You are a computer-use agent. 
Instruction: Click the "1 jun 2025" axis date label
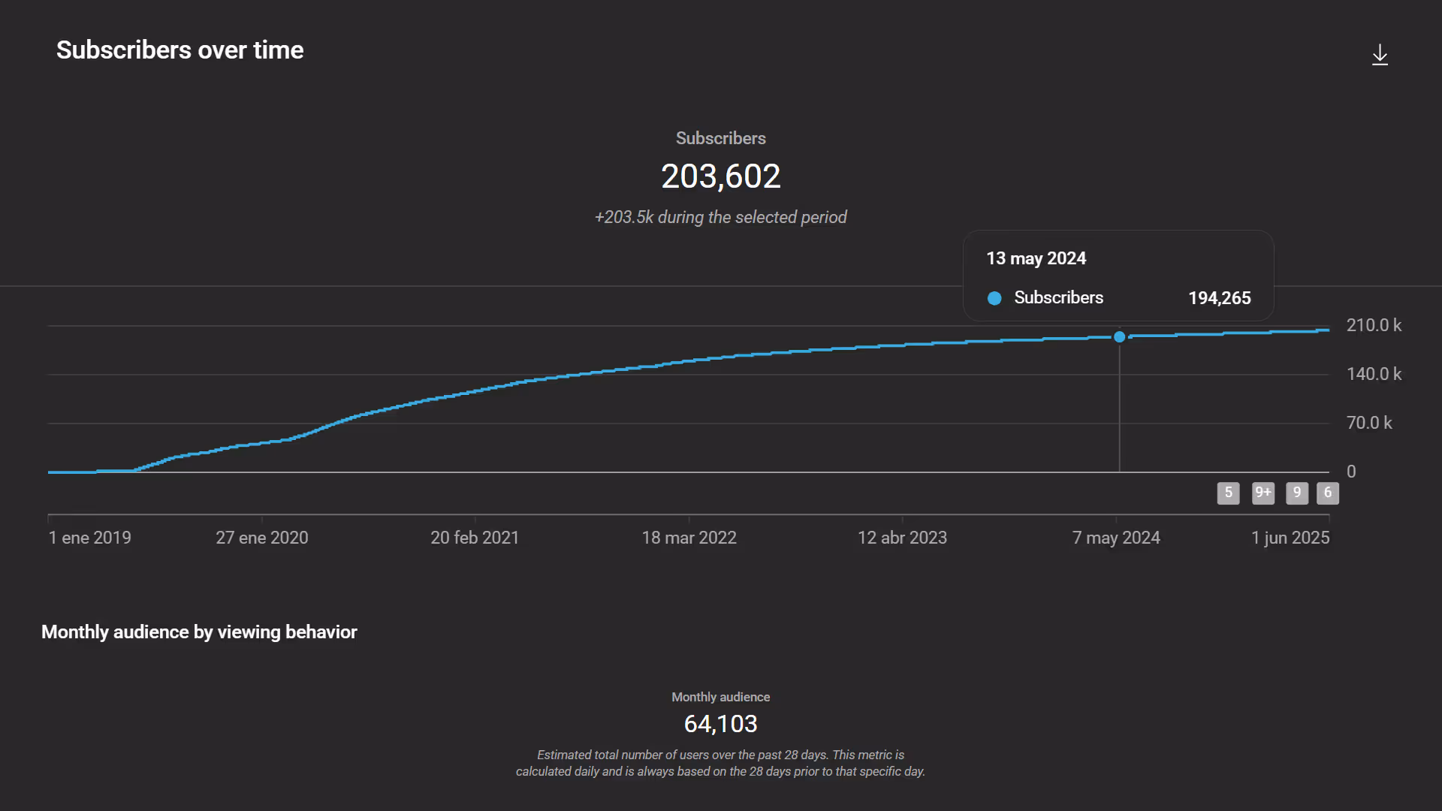pyautogui.click(x=1290, y=537)
